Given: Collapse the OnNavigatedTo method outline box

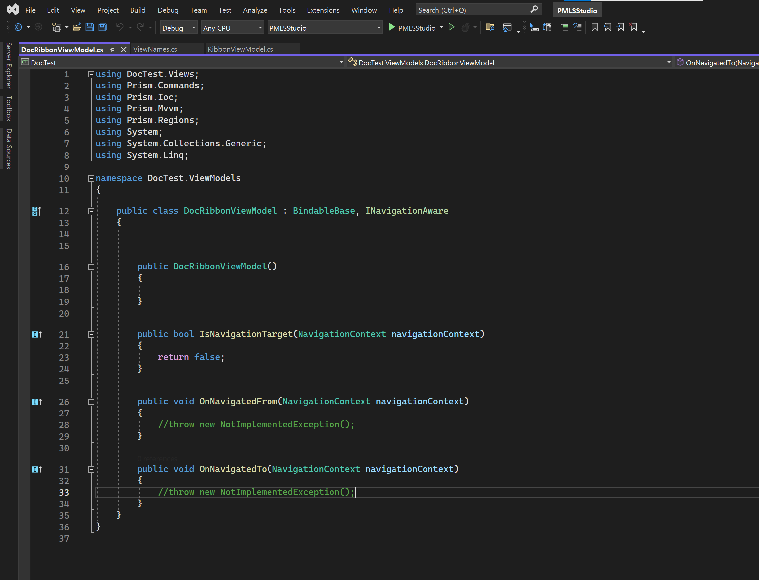Looking at the screenshot, I should click(x=91, y=469).
